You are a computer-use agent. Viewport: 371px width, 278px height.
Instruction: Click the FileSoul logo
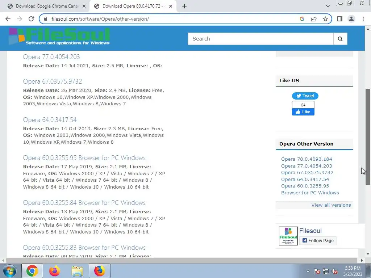[59, 37]
